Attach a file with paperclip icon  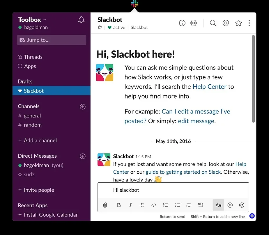[x=105, y=205]
